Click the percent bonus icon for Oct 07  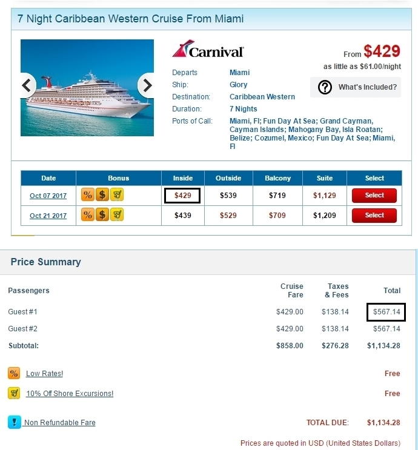pos(88,195)
